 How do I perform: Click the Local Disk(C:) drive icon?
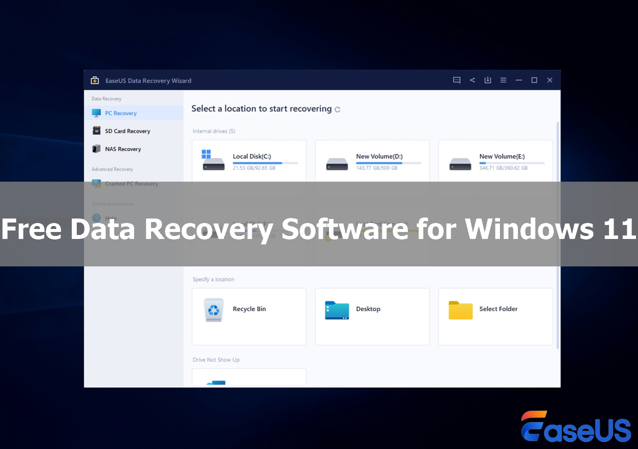(x=213, y=161)
